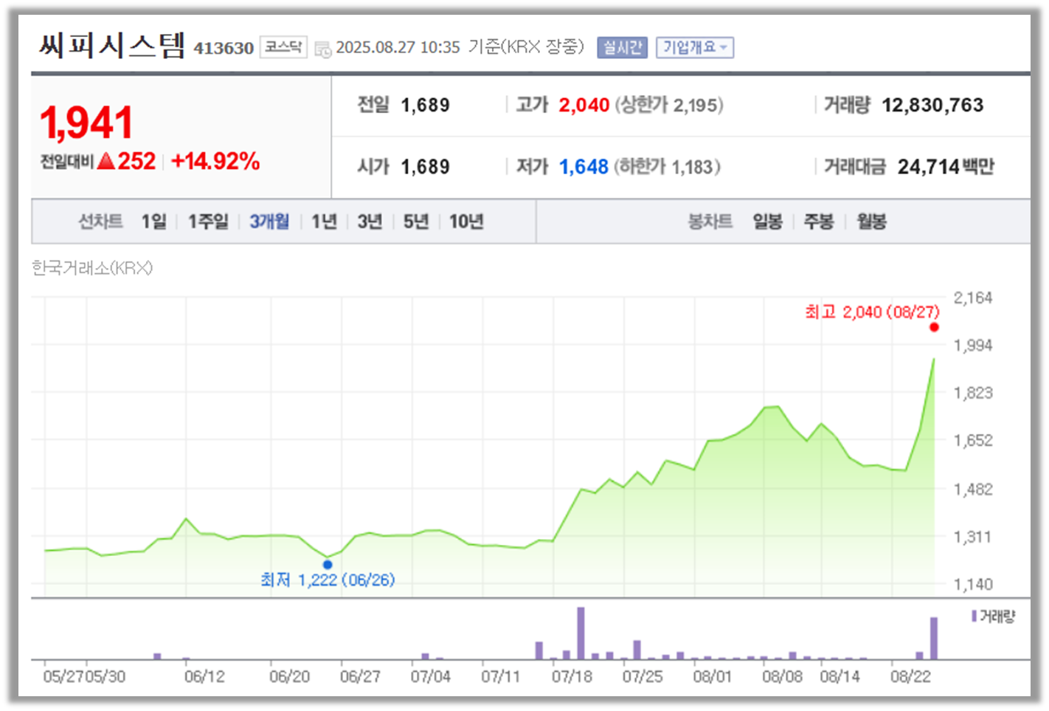Image resolution: width=1049 pixels, height=711 pixels.
Task: Select the 3개월 line chart tab
Action: click(x=269, y=221)
